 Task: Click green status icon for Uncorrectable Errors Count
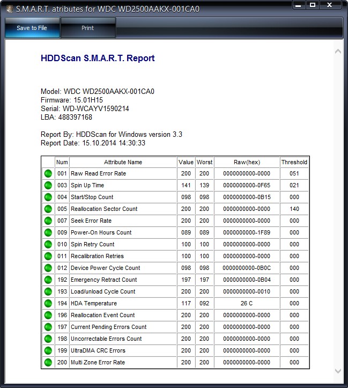coord(48,339)
